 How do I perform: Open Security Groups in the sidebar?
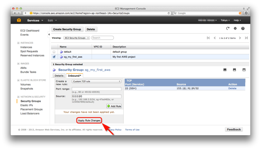[31, 101]
